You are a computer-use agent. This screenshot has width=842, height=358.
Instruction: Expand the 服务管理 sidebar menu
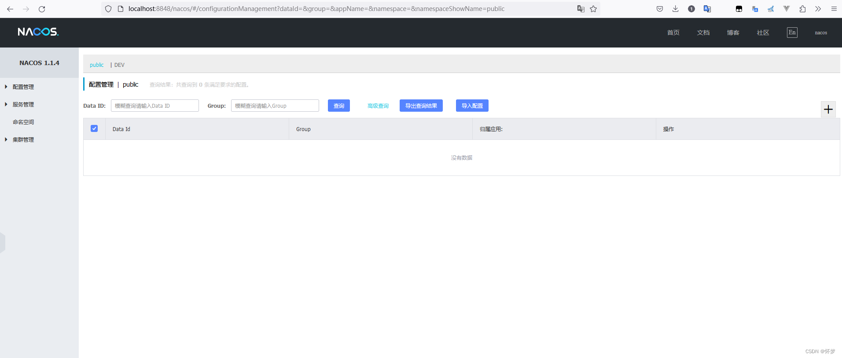click(x=23, y=104)
